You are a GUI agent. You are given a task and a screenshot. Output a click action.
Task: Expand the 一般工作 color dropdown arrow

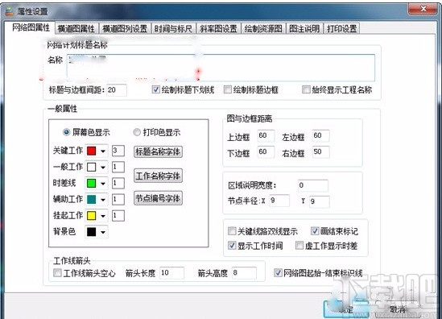(103, 168)
